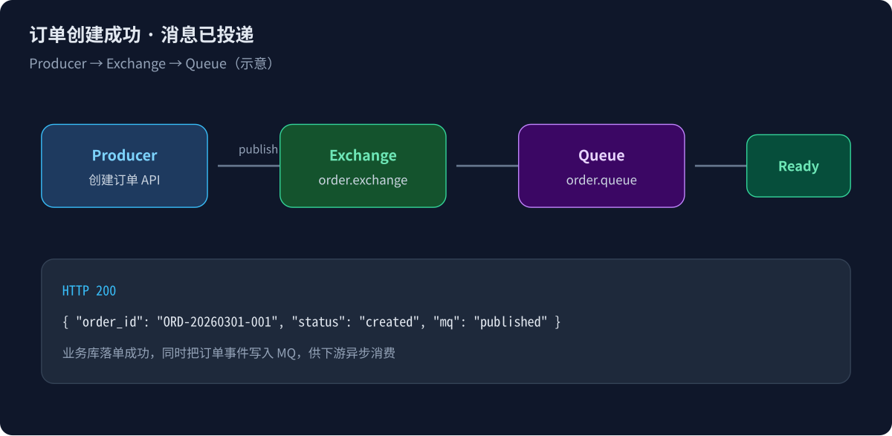Screen dimensions: 892x436
Task: Click the green Ready status box
Action: tap(798, 166)
